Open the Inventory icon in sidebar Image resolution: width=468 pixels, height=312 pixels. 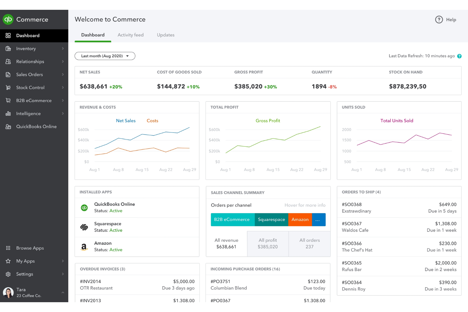(x=8, y=48)
